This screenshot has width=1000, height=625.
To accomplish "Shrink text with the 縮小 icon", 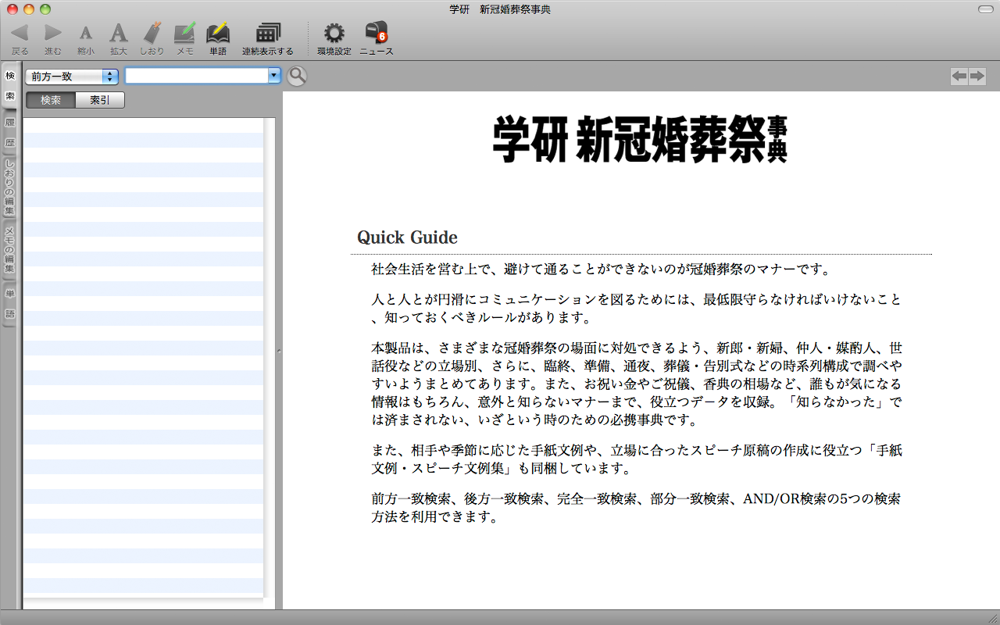I will pyautogui.click(x=86, y=34).
